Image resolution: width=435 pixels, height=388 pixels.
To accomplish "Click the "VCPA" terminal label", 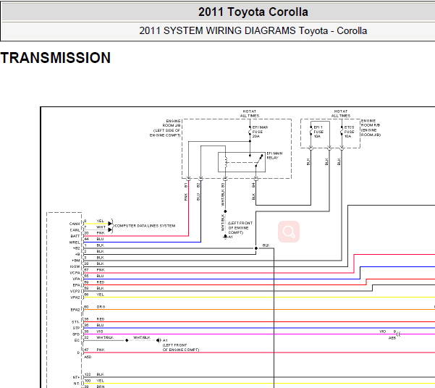I will pyautogui.click(x=75, y=273).
